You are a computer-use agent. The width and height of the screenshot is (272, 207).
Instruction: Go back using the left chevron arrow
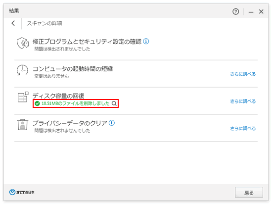pos(13,23)
